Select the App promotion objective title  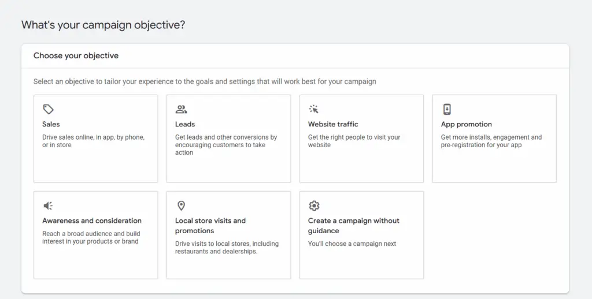[466, 124]
